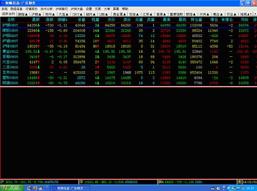Sort by the 持仓量 column header
The width and height of the screenshot is (257, 191).
pyautogui.click(x=197, y=19)
